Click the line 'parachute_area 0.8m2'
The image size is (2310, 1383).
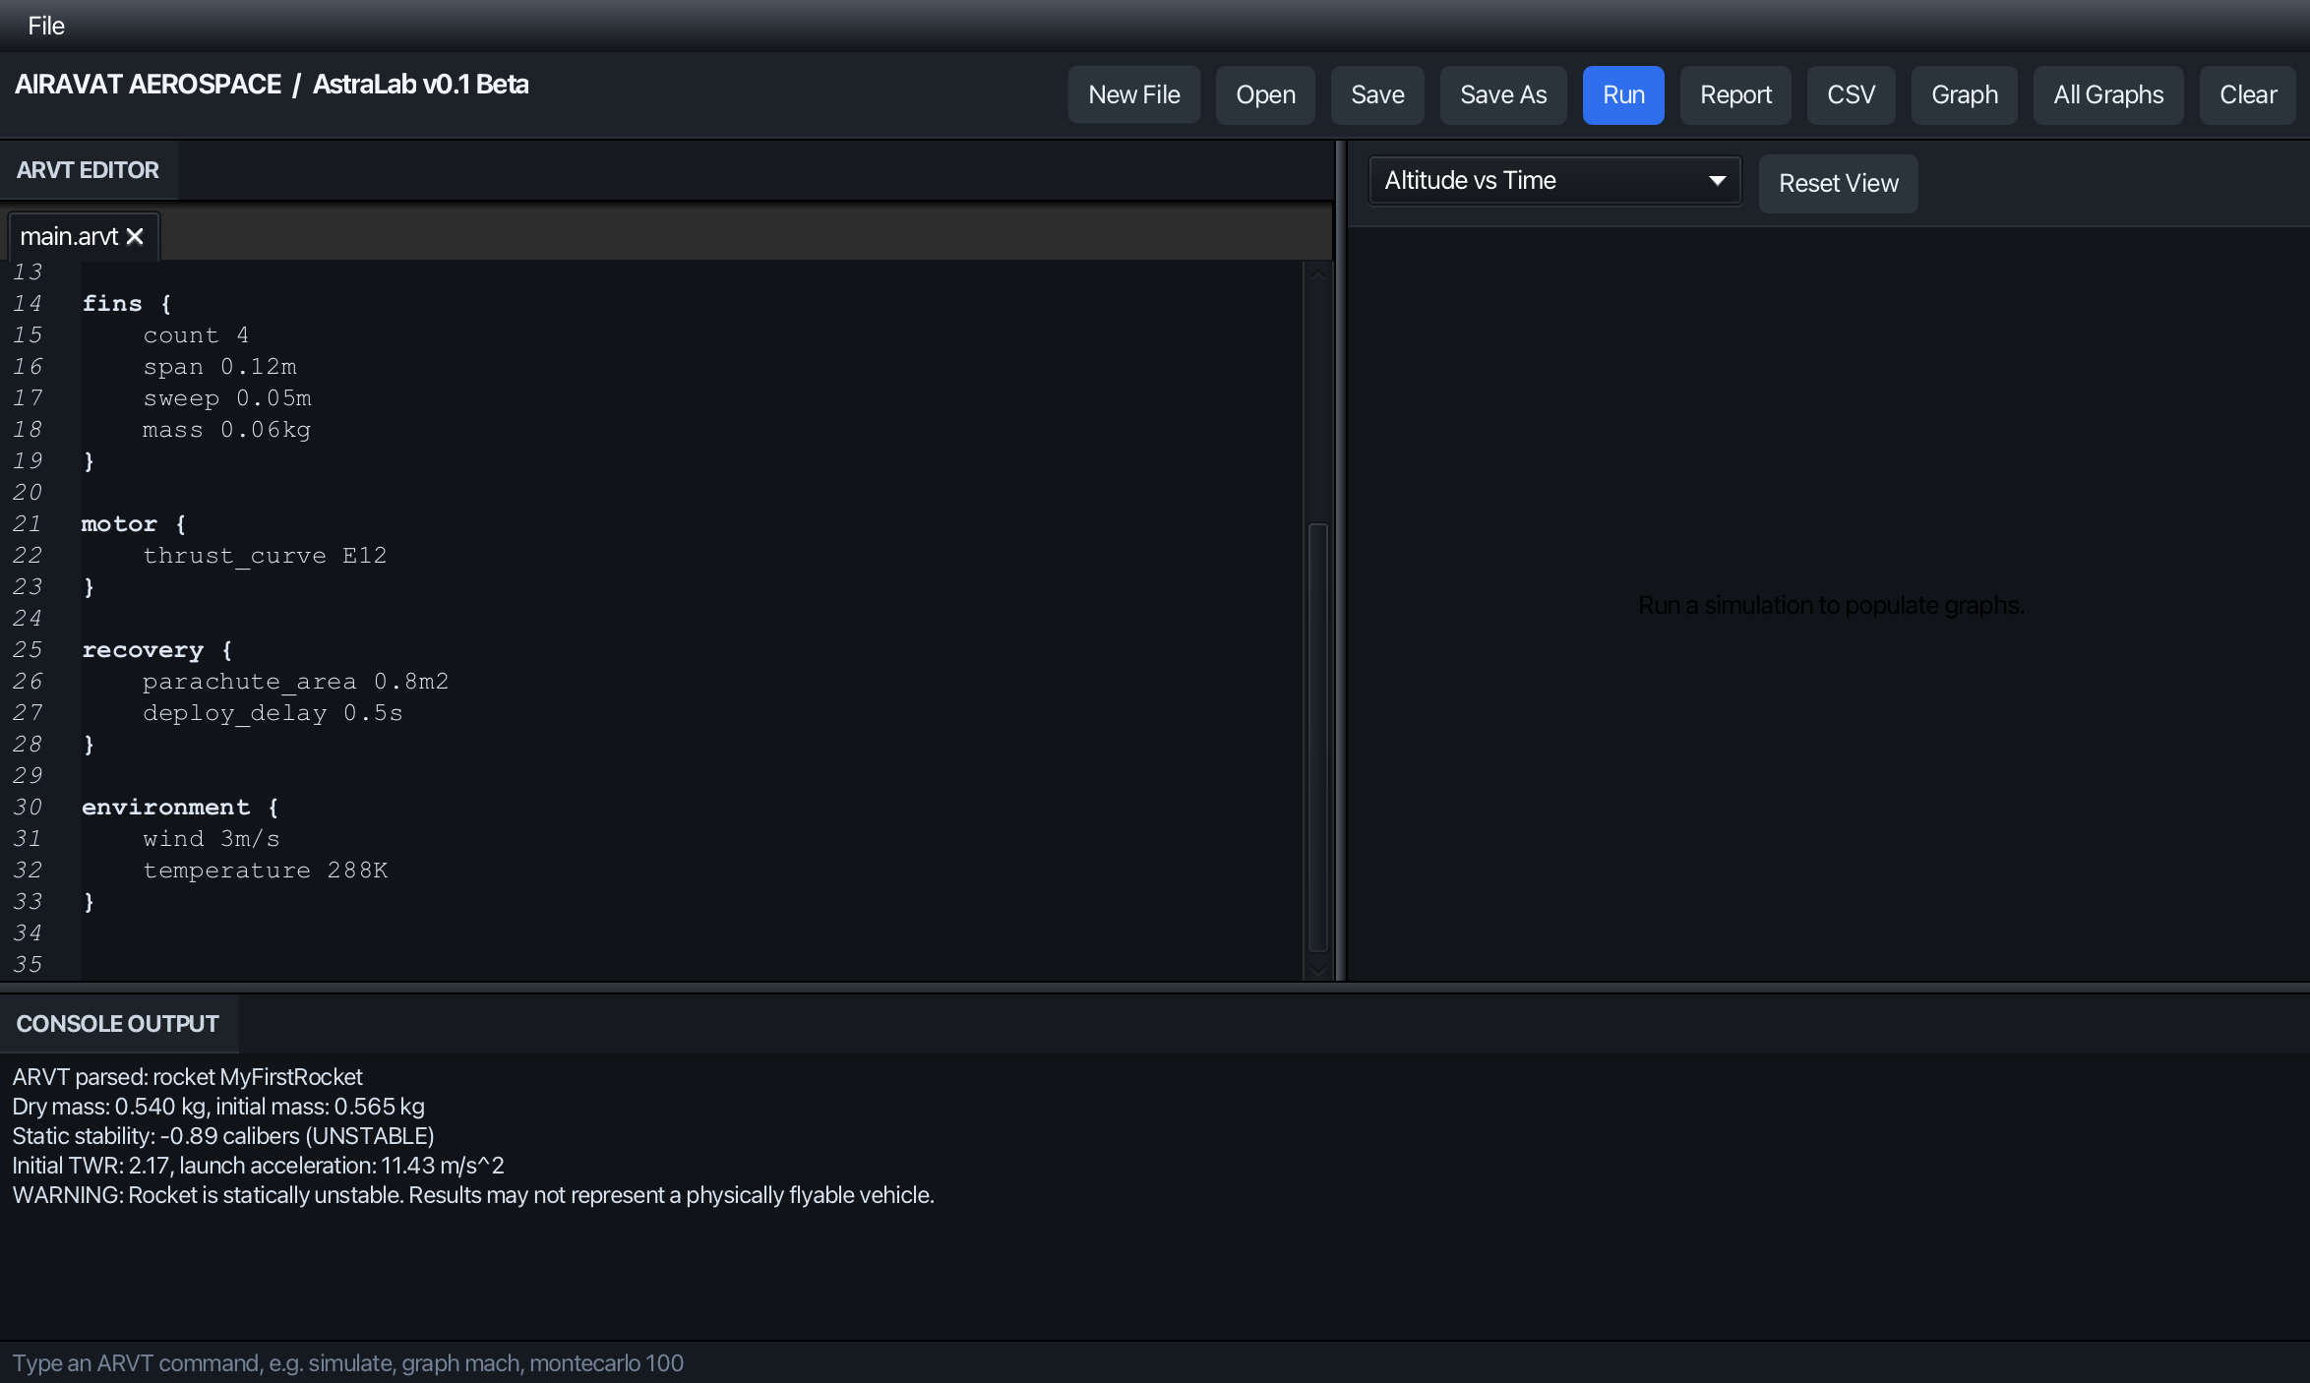point(295,682)
